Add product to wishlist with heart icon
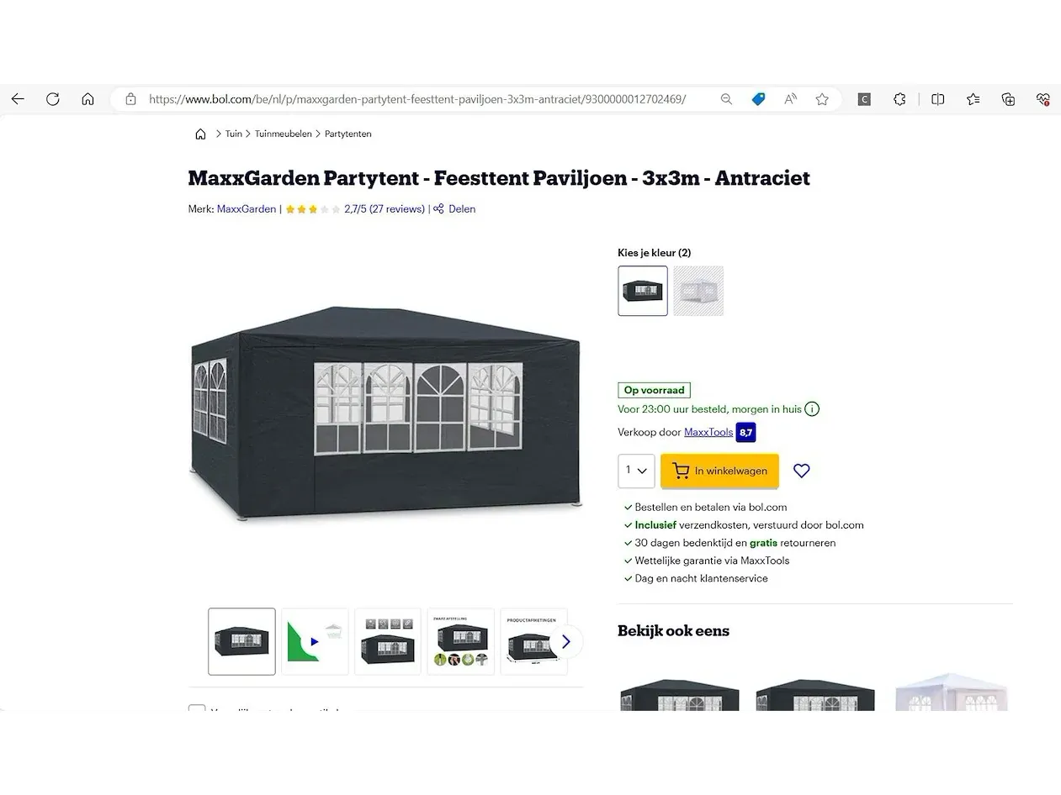This screenshot has width=1061, height=795. (802, 471)
